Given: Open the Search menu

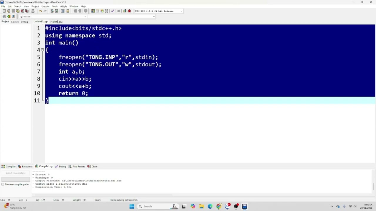Looking at the screenshot, I should point(17,6).
